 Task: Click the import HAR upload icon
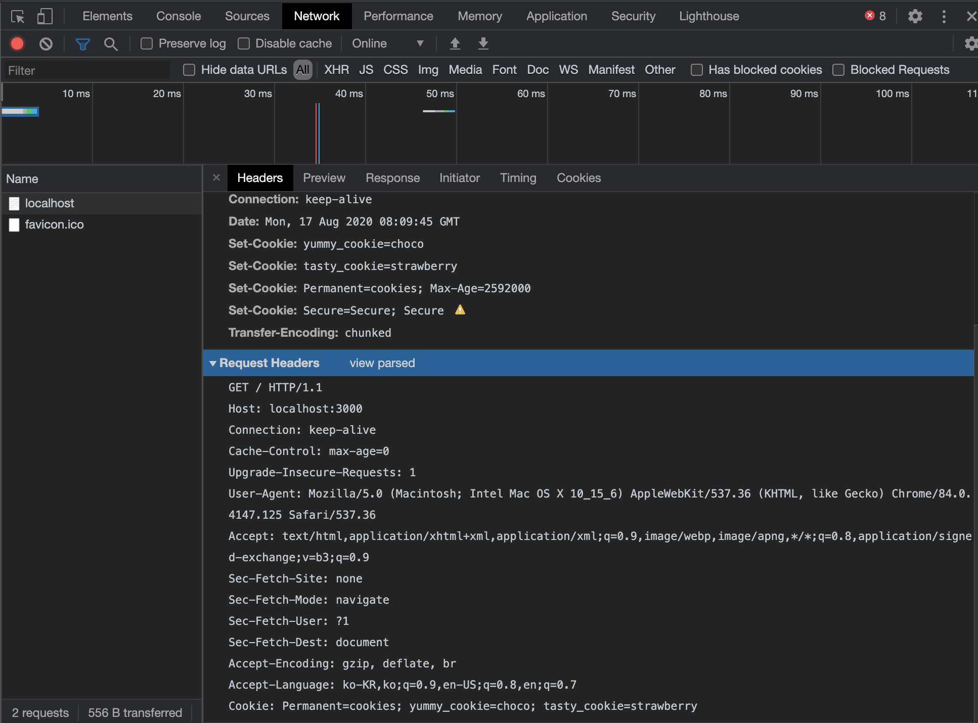pos(455,44)
